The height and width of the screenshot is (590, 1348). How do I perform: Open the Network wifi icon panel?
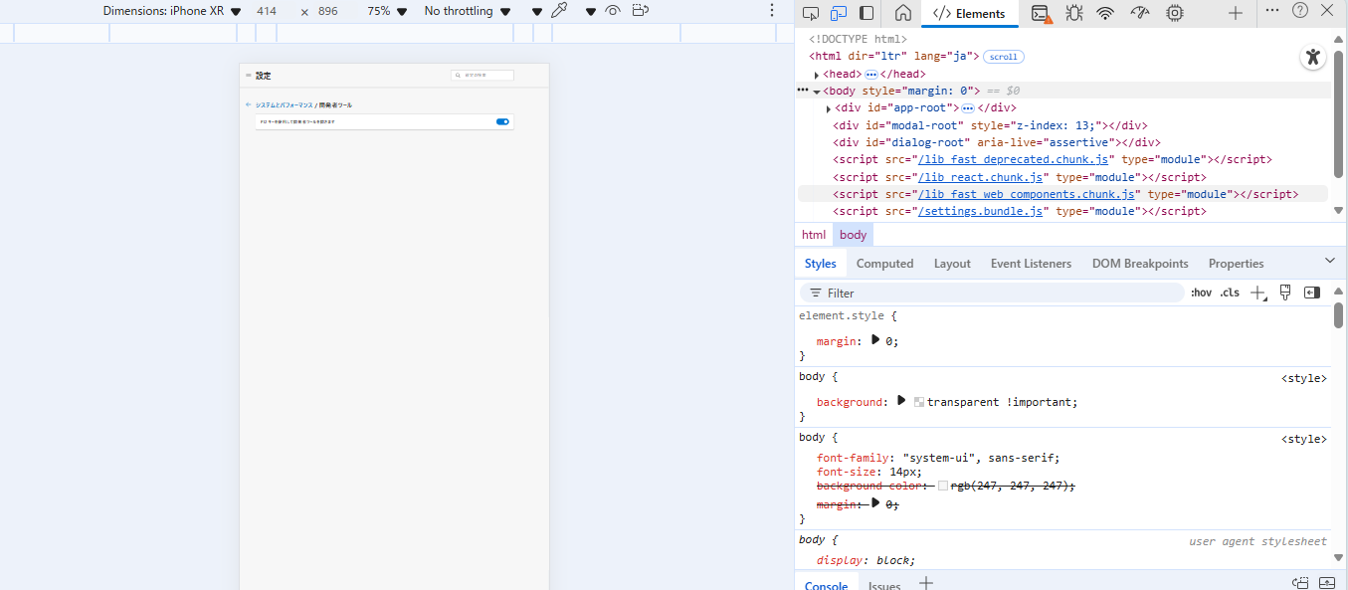(x=1105, y=13)
